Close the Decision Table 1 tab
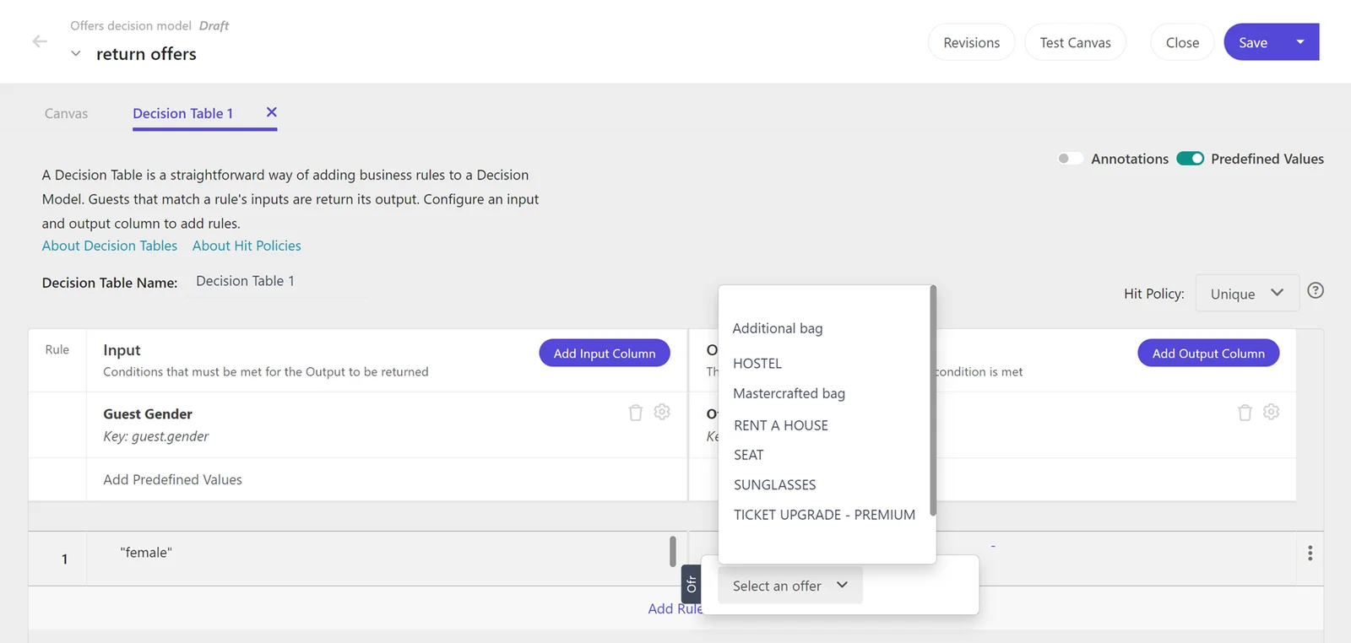The height and width of the screenshot is (643, 1351). (x=272, y=112)
